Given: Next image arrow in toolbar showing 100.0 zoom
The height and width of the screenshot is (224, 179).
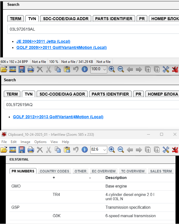Looking at the screenshot, I should point(139,70).
